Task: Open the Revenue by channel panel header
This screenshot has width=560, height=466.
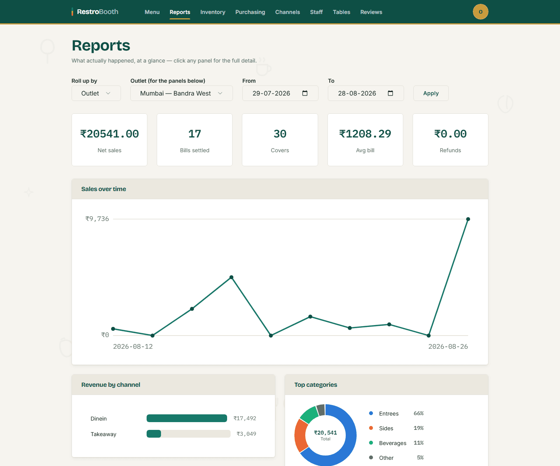Action: tap(173, 385)
